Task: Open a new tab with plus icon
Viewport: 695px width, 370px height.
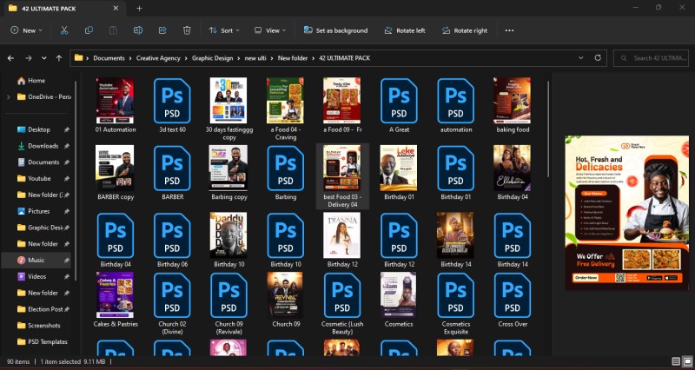Action: pyautogui.click(x=139, y=9)
